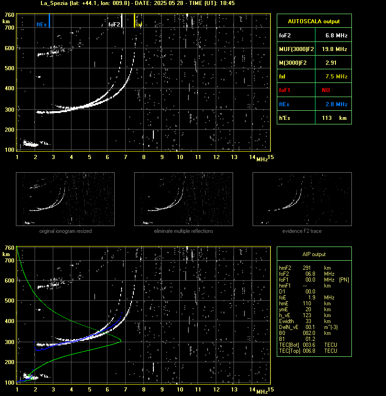Click the Ewidth '33 km' row
Screen dimensions: 386x396
(305, 321)
